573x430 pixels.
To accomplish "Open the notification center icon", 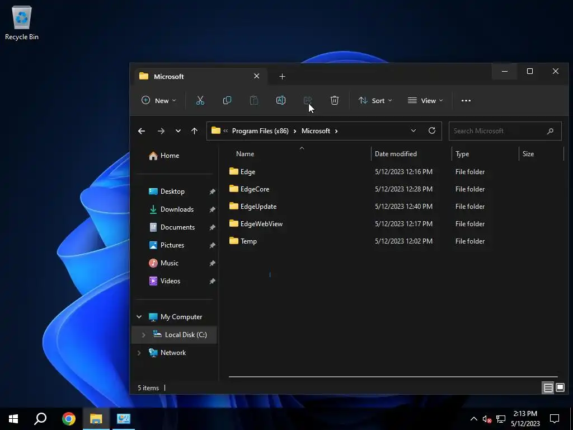I will (555, 419).
